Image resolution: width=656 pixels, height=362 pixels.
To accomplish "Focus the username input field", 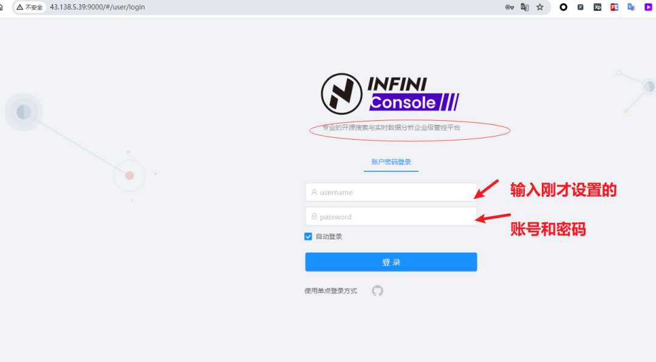I will [391, 192].
